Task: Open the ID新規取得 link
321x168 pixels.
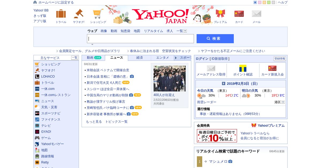Action: tap(220, 59)
